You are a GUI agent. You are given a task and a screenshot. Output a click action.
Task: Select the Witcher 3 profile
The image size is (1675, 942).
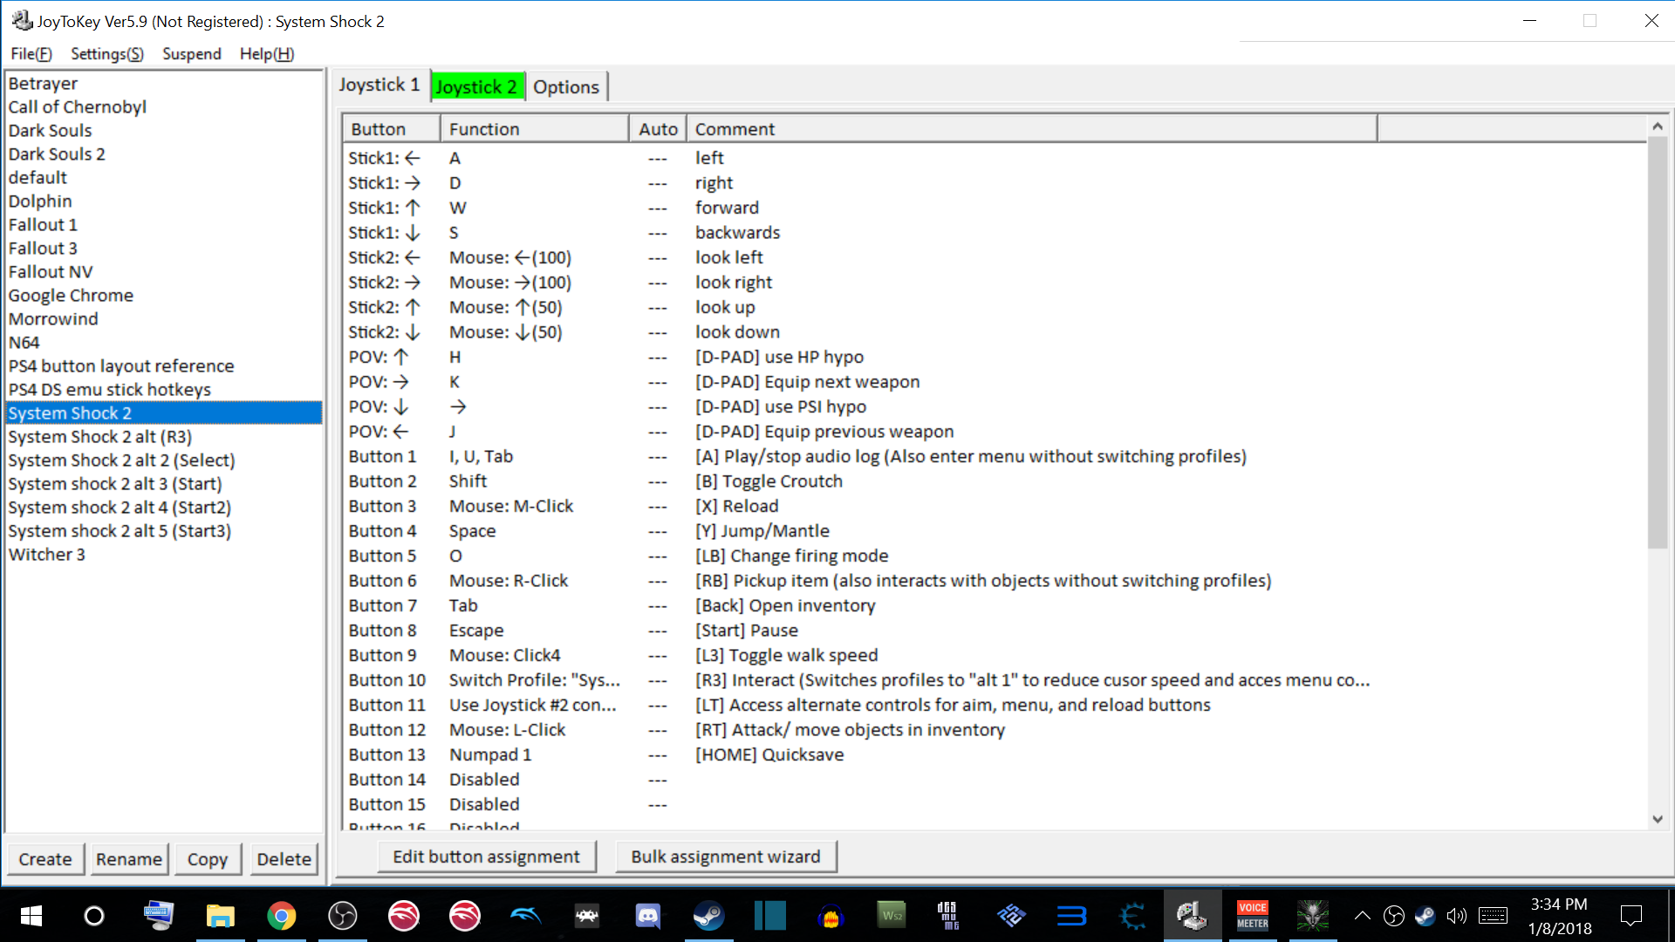(47, 555)
